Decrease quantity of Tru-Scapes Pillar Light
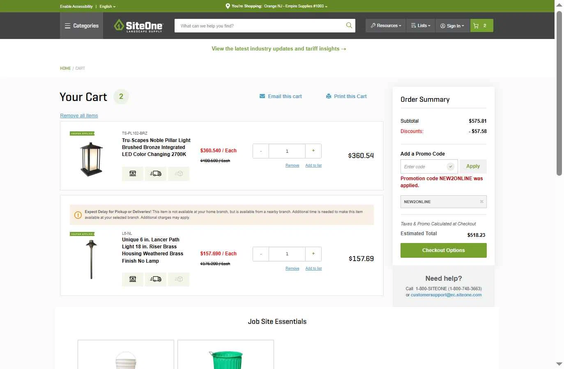 tap(261, 151)
